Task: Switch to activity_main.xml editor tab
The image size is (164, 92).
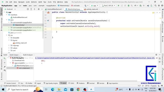Action: pyautogui.click(x=92, y=9)
